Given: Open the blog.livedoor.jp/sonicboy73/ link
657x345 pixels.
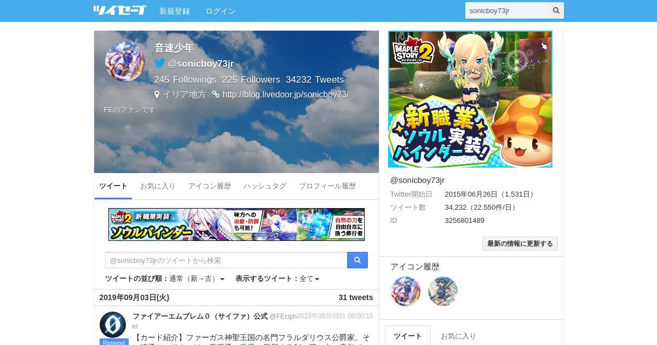Looking at the screenshot, I should click(285, 94).
